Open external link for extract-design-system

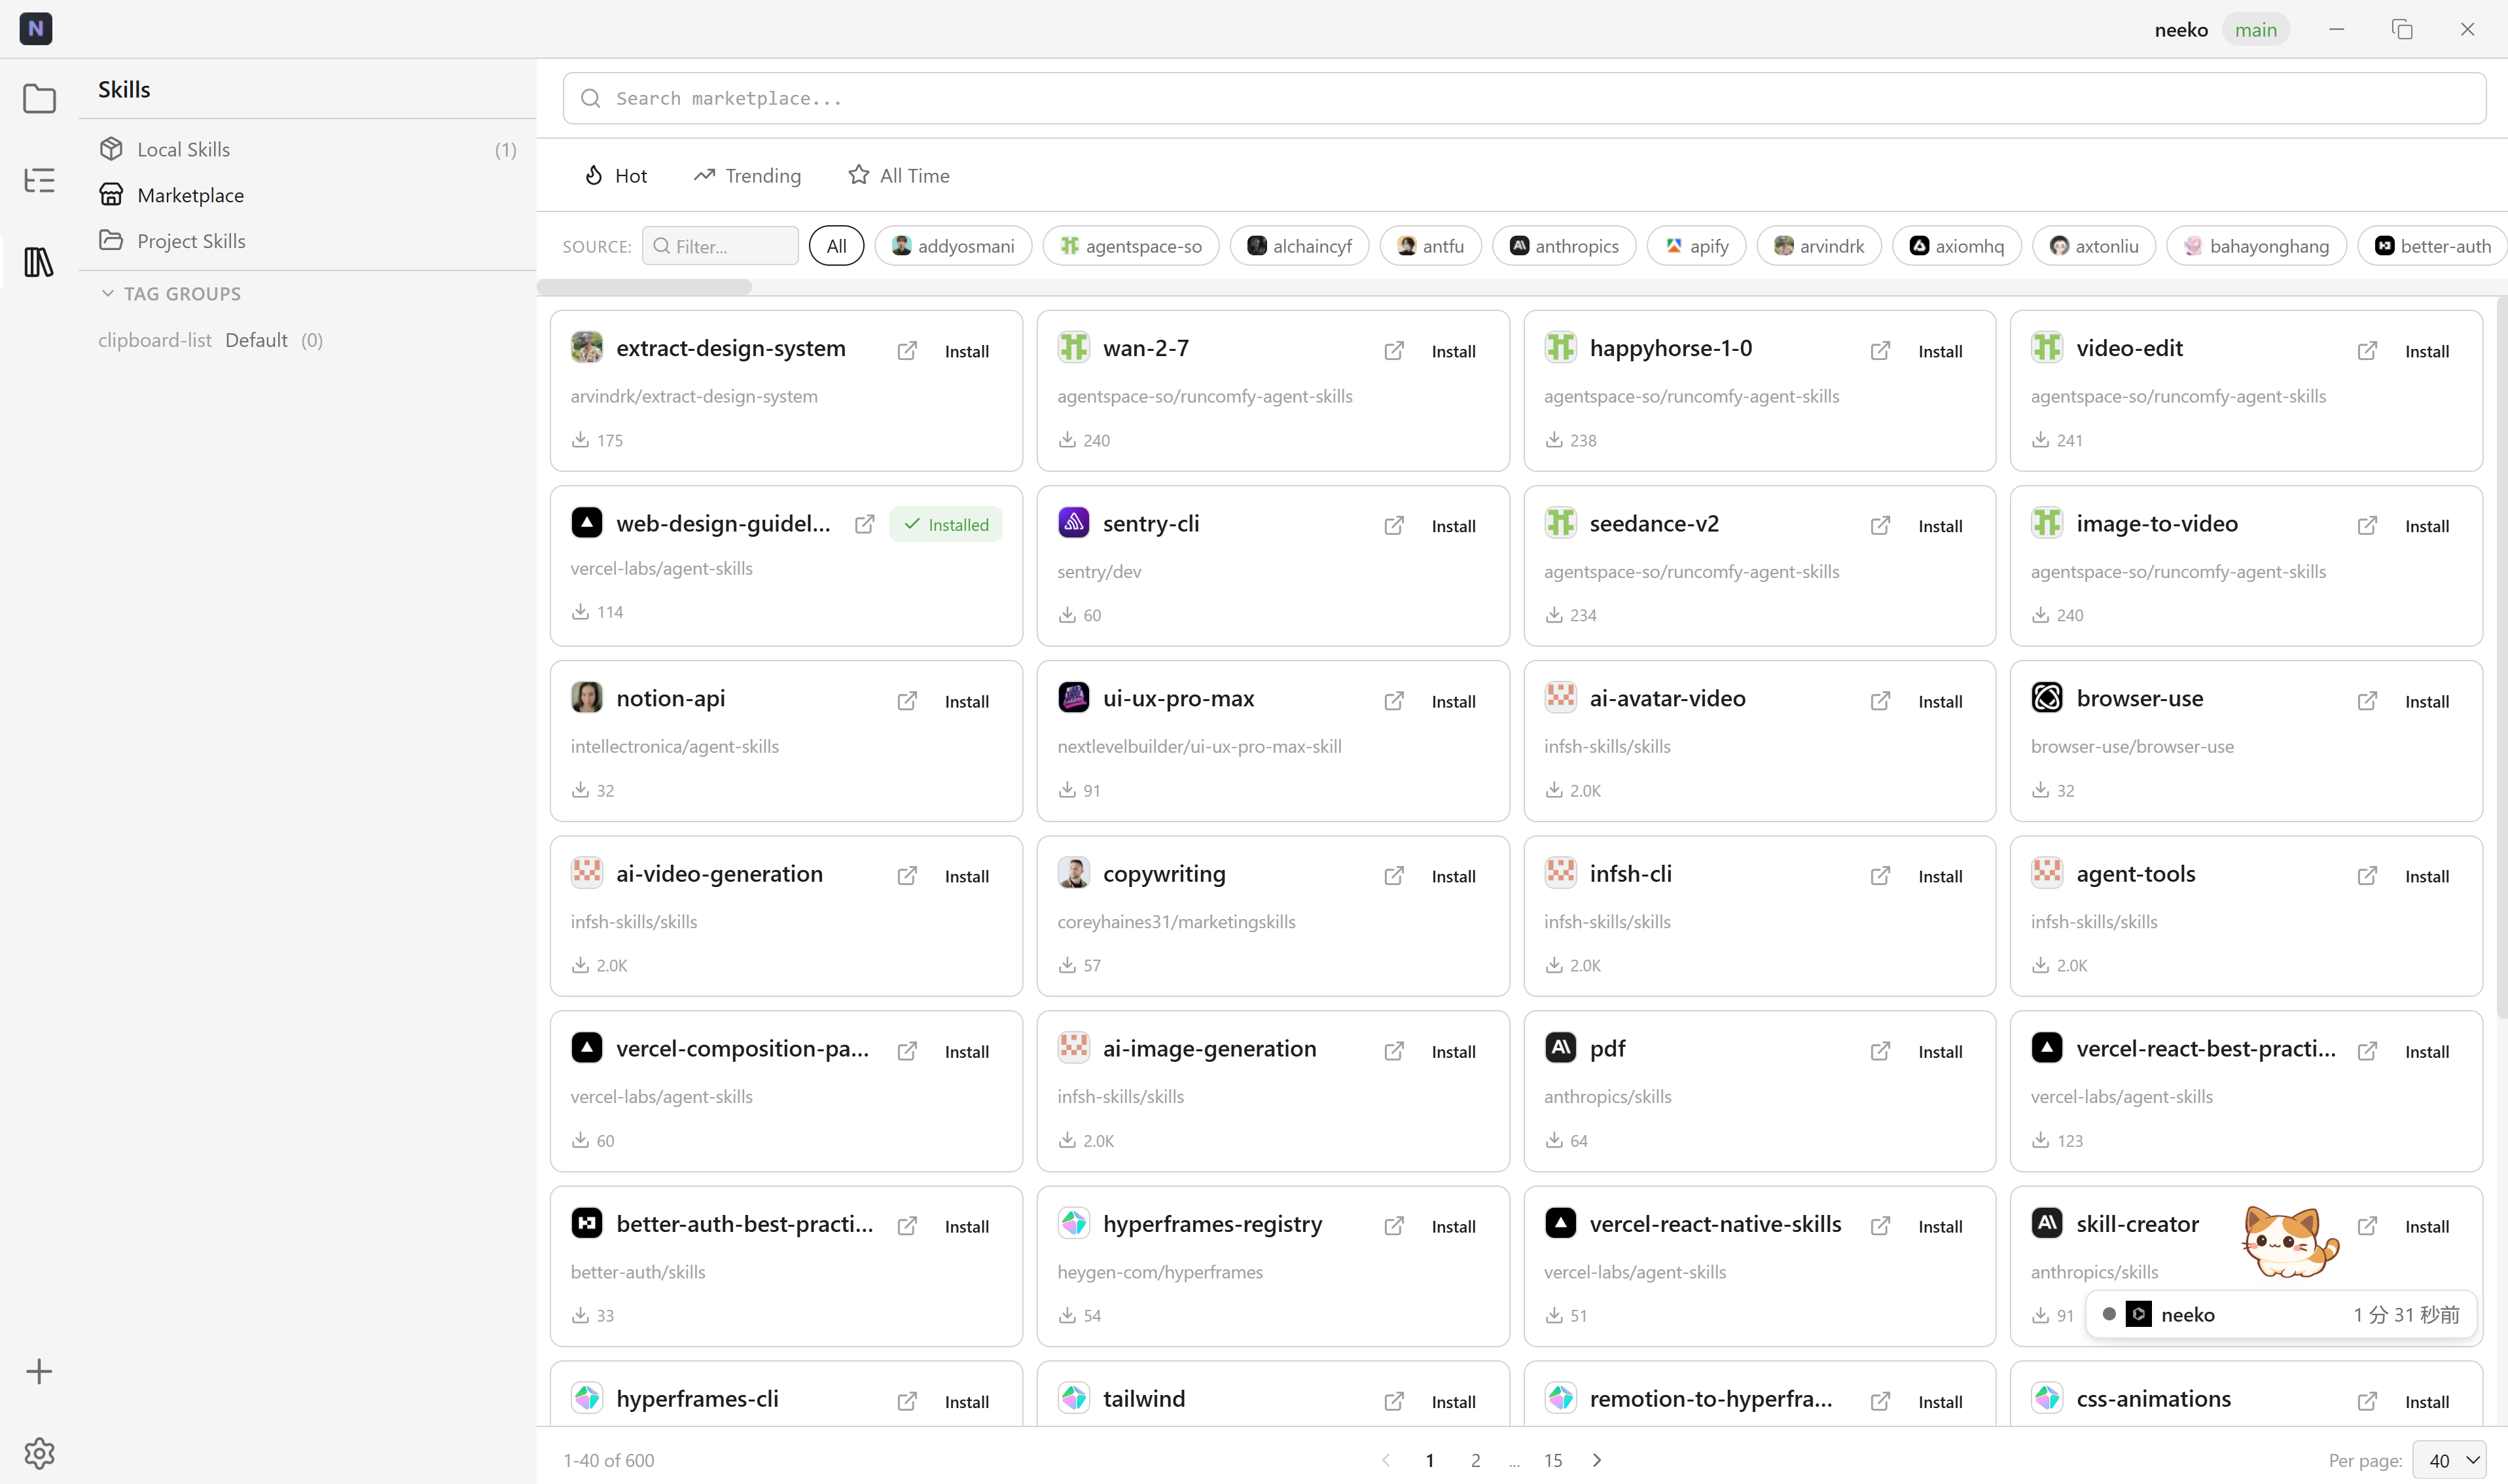pyautogui.click(x=906, y=351)
